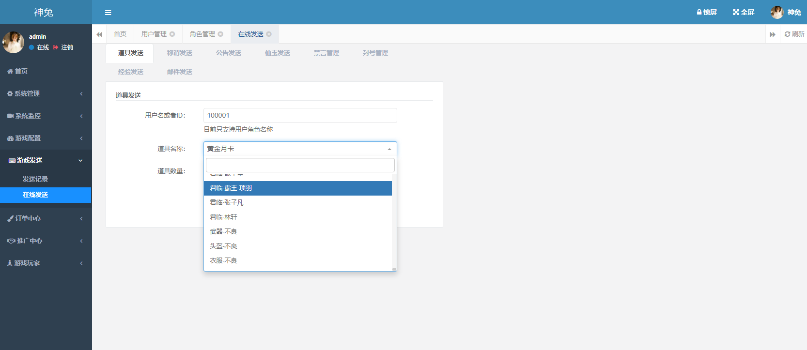Collapse the 道具名称 dropdown showing 黄金月卡

300,149
